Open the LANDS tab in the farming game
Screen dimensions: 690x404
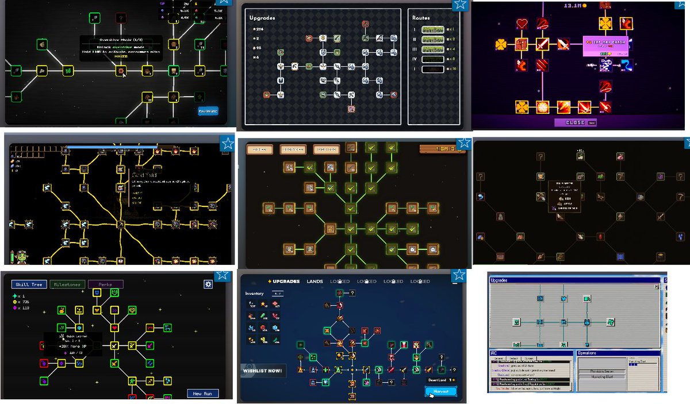click(315, 281)
